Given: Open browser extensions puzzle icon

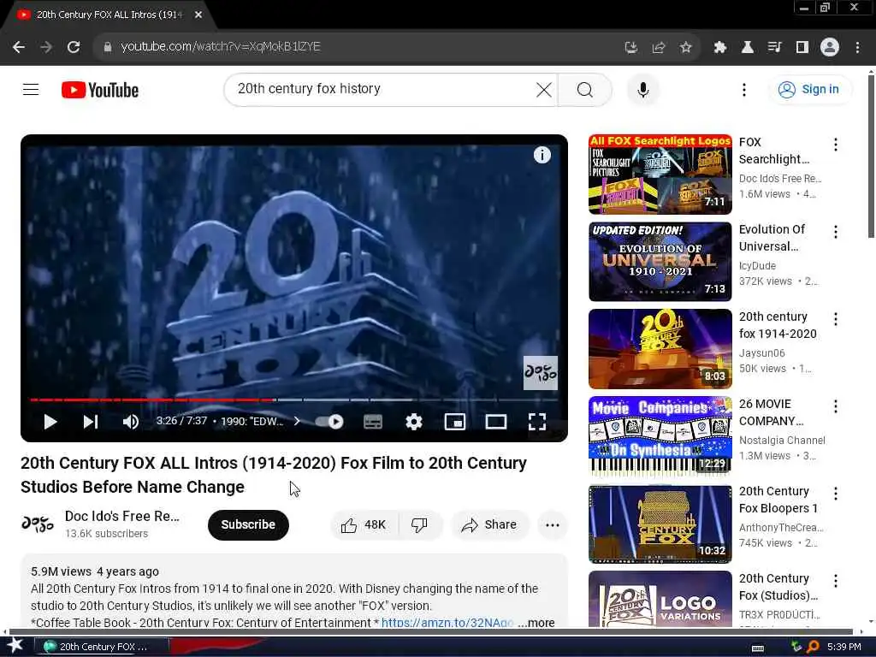Looking at the screenshot, I should [x=720, y=48].
